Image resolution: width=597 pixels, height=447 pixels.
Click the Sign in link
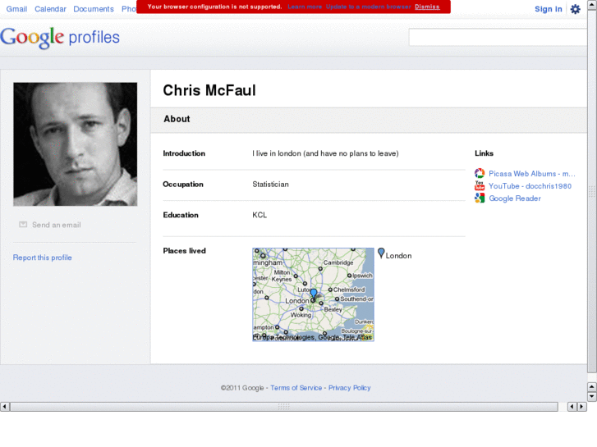pos(549,9)
